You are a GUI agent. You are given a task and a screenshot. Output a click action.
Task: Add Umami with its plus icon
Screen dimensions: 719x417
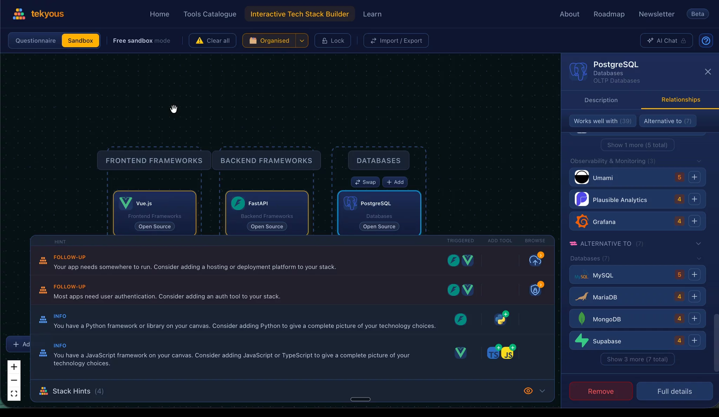tap(694, 177)
